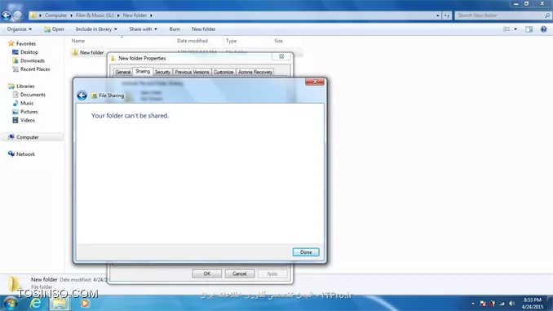Click the Explorer help icon
Image resolution: width=553 pixels, height=311 pixels.
[543, 29]
